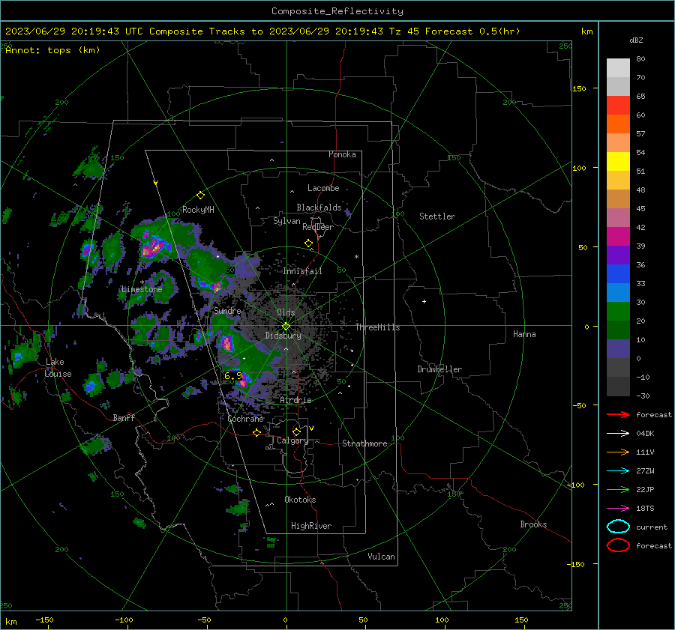Click the Hanna town label

click(x=524, y=334)
